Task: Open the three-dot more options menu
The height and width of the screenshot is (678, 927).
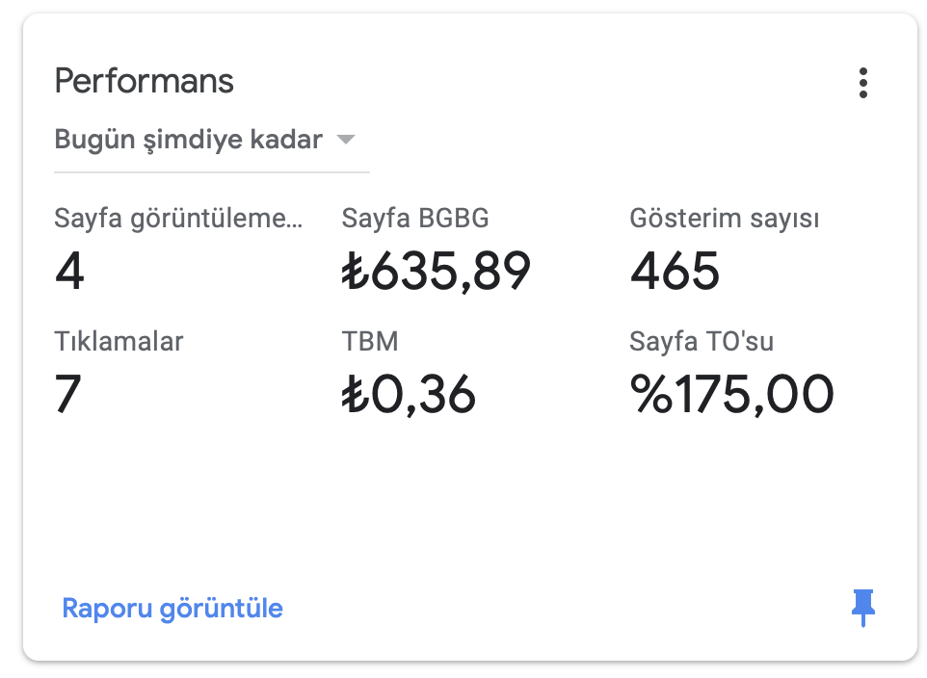Action: pos(862,83)
